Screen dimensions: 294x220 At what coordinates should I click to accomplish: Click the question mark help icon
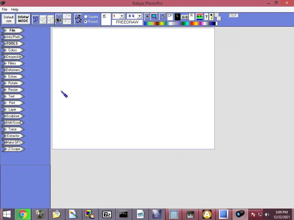point(206,17)
